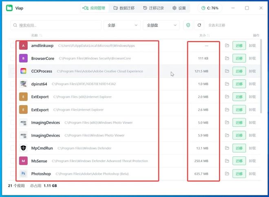Screen dimensions: 269x197
Task: Expand the 全部盘 disk dropdown
Action: (161, 25)
